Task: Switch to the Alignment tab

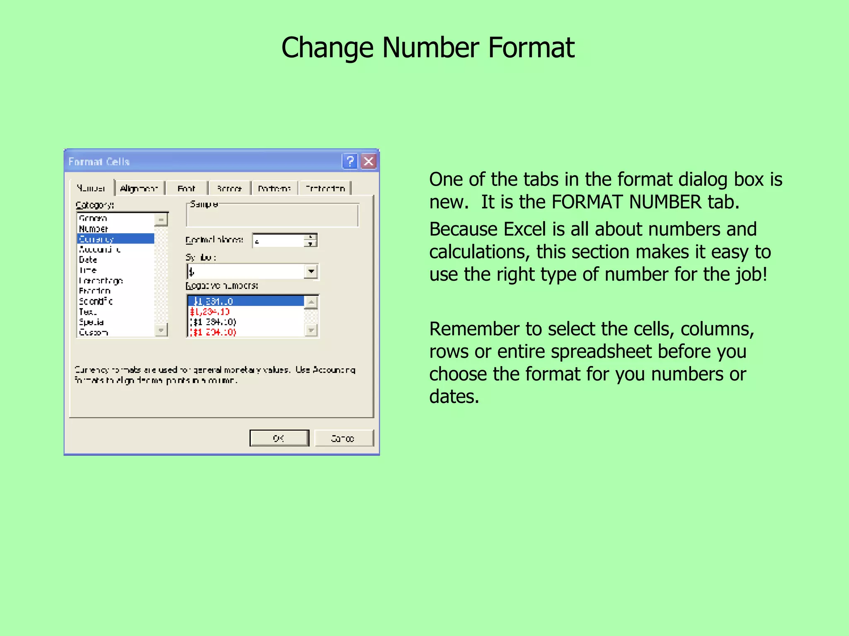Action: [x=139, y=189]
